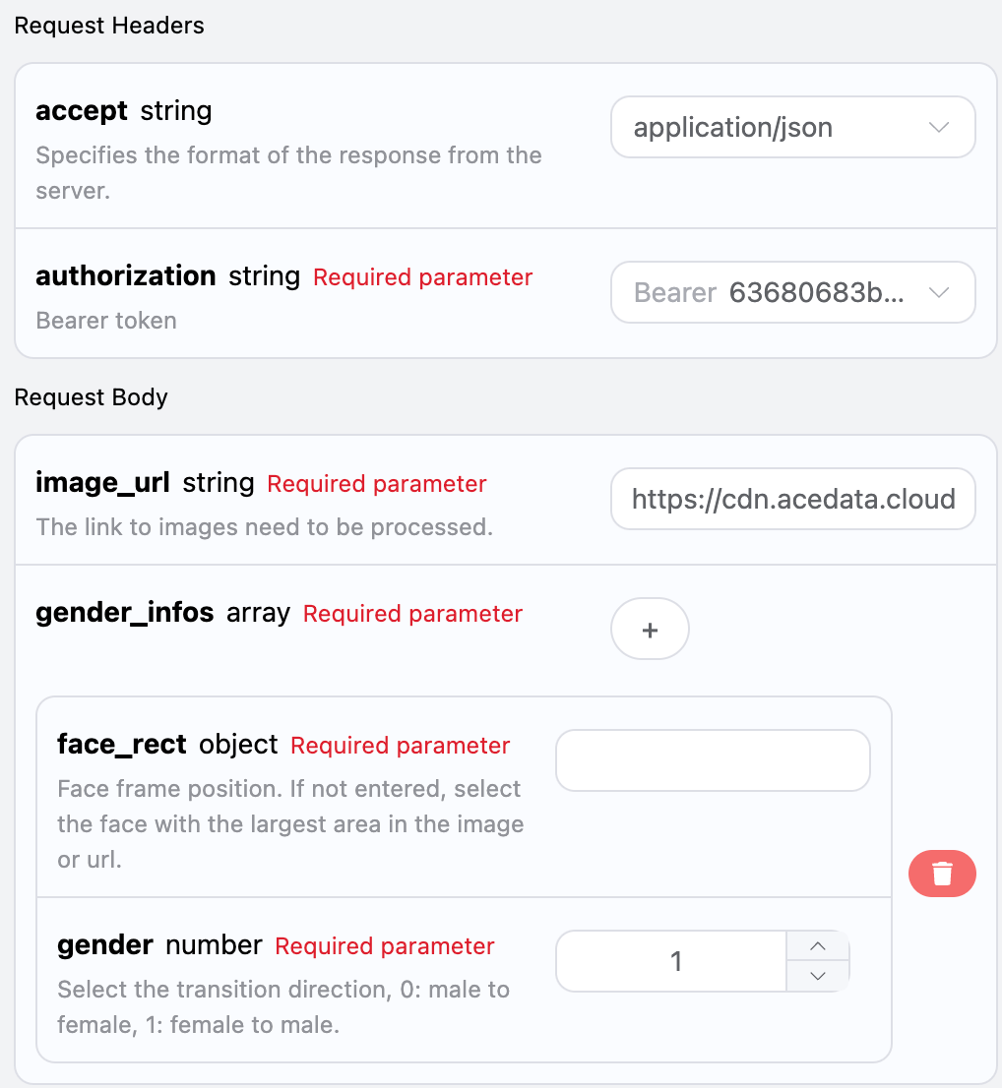
Task: Click the authorization parameter name
Action: click(x=126, y=276)
